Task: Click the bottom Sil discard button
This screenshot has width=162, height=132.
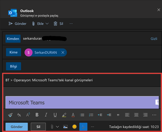Action: [x=38, y=127]
